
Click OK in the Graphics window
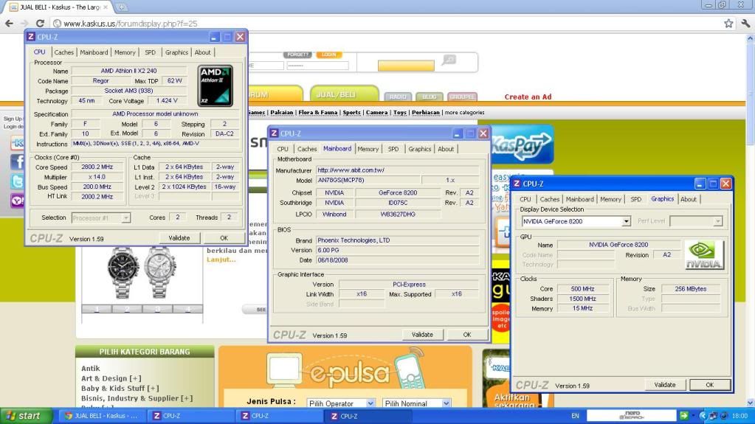710,384
